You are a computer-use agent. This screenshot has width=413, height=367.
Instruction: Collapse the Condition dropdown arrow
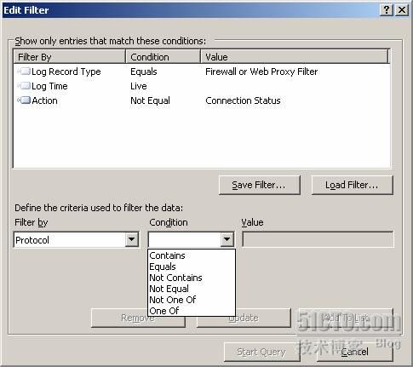coord(227,239)
